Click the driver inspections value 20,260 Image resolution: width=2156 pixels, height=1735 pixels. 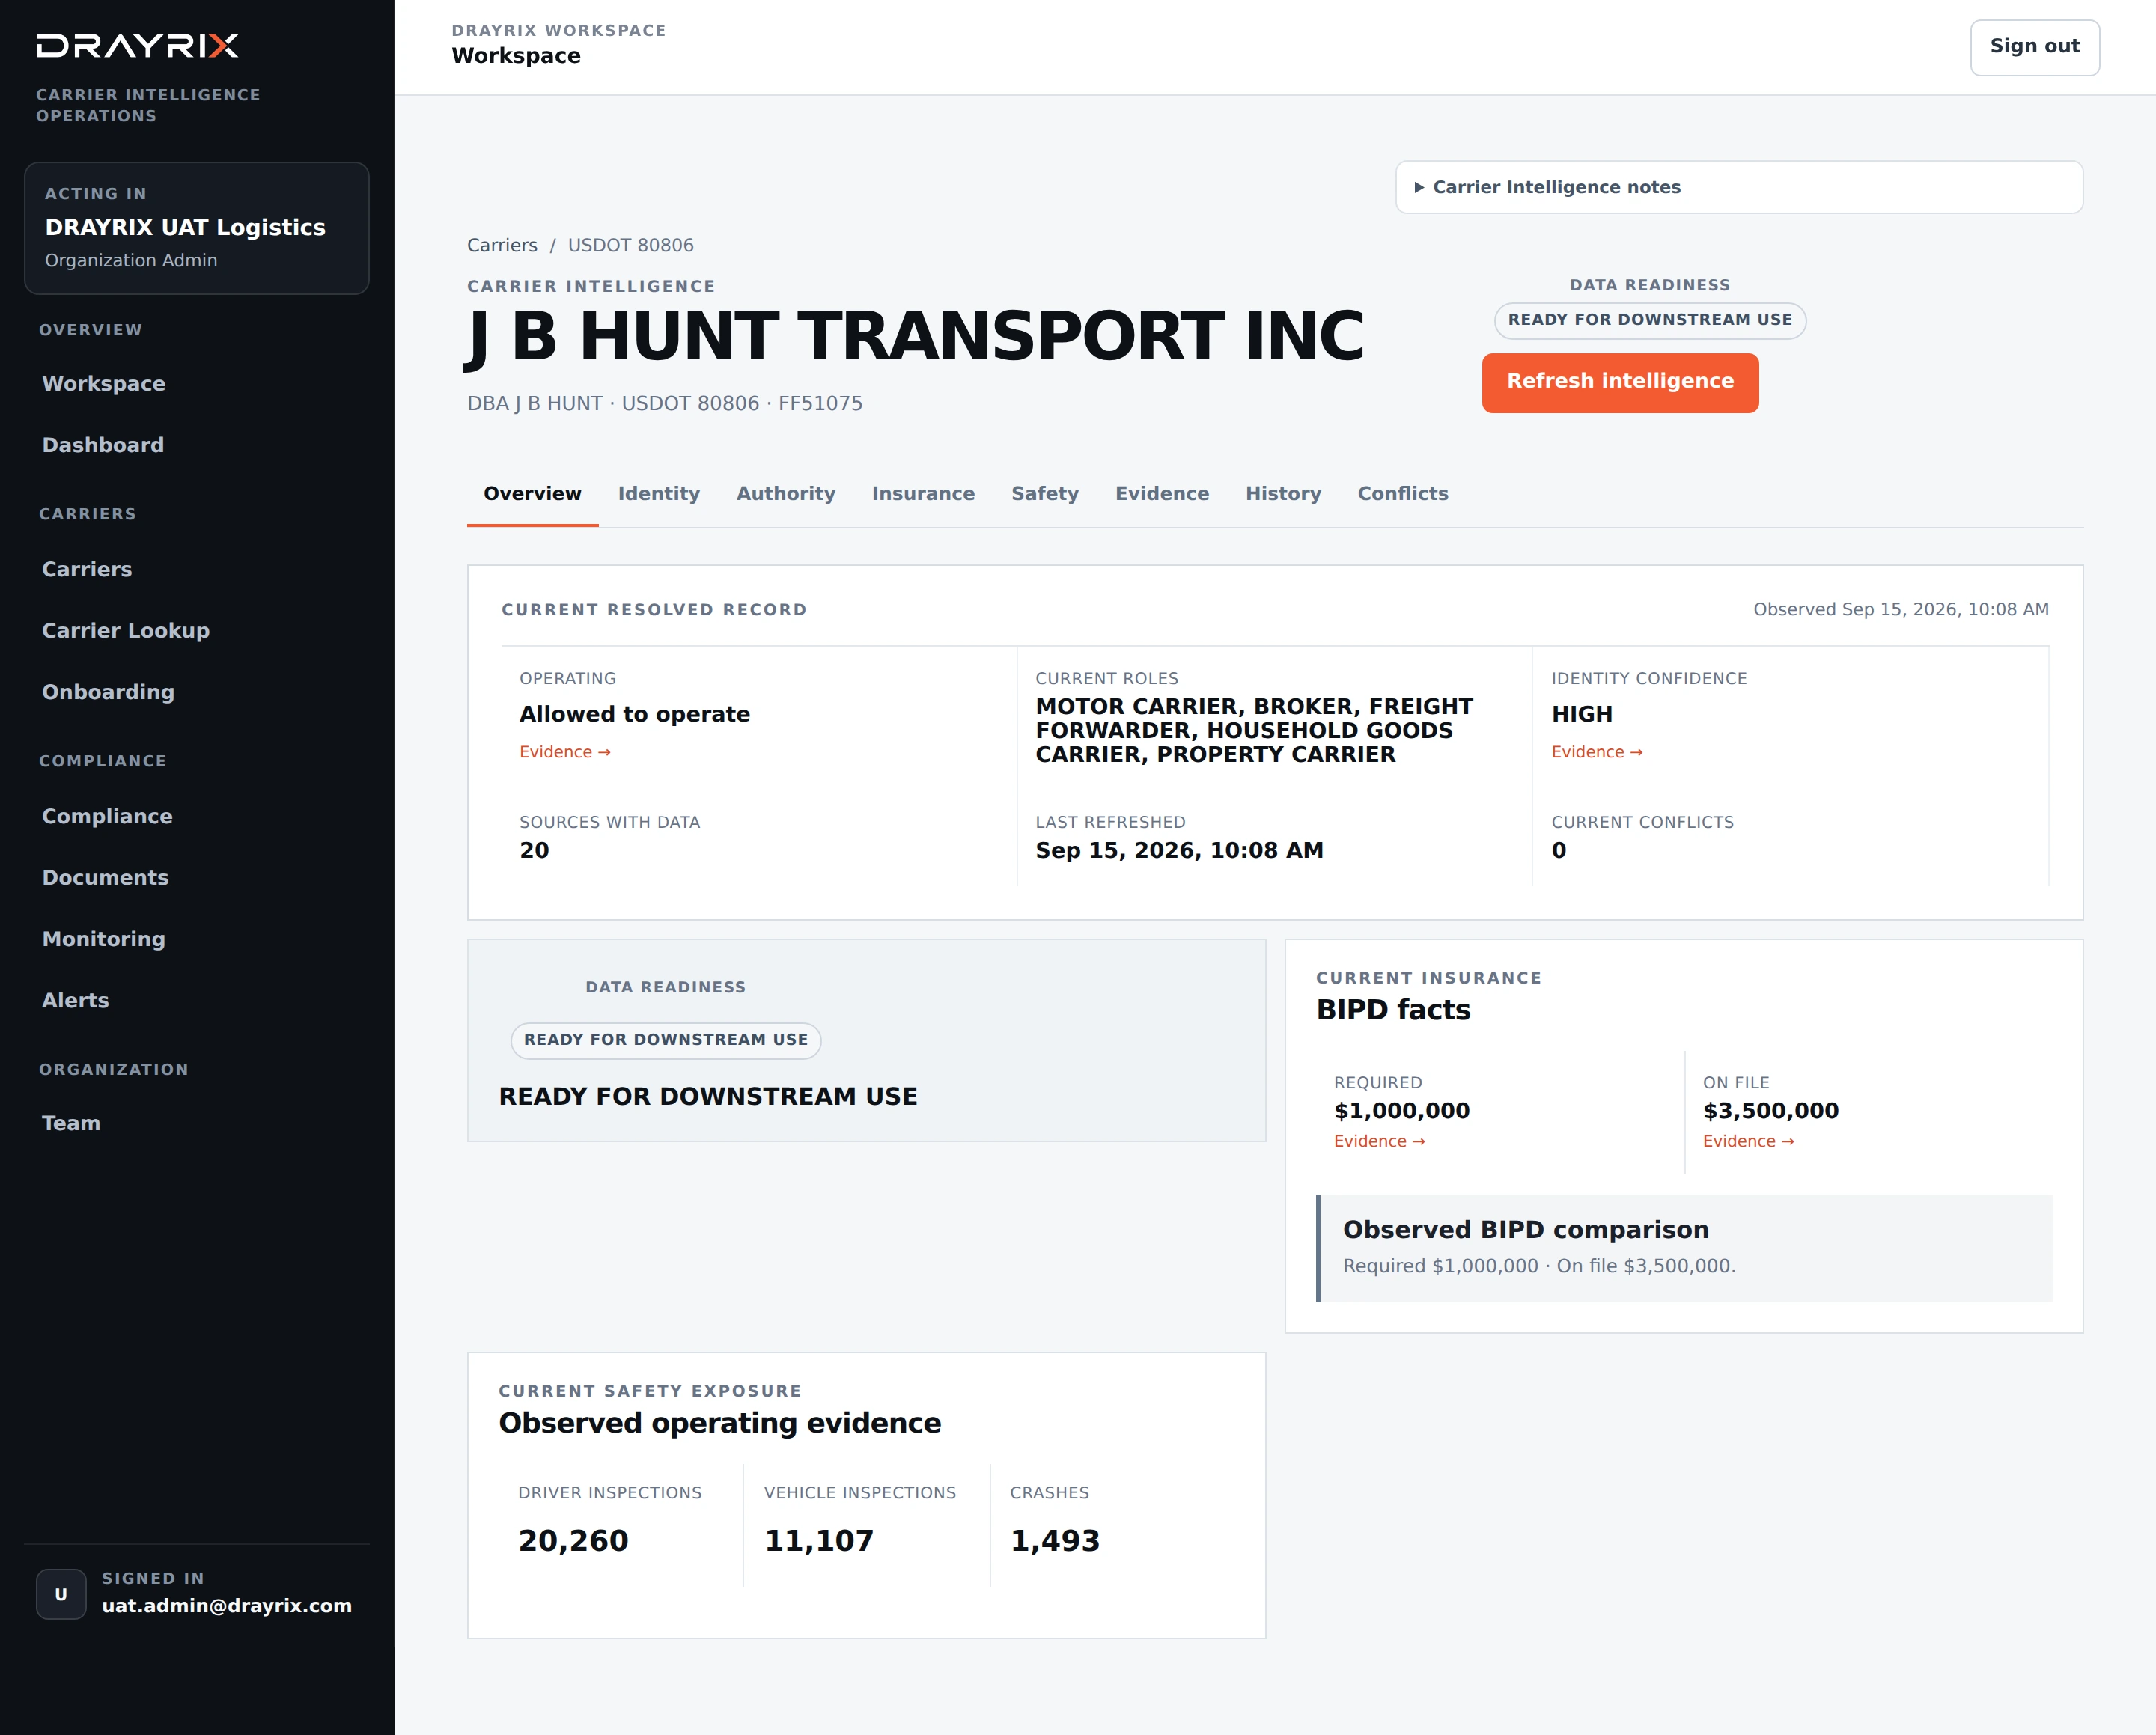pyautogui.click(x=573, y=1541)
